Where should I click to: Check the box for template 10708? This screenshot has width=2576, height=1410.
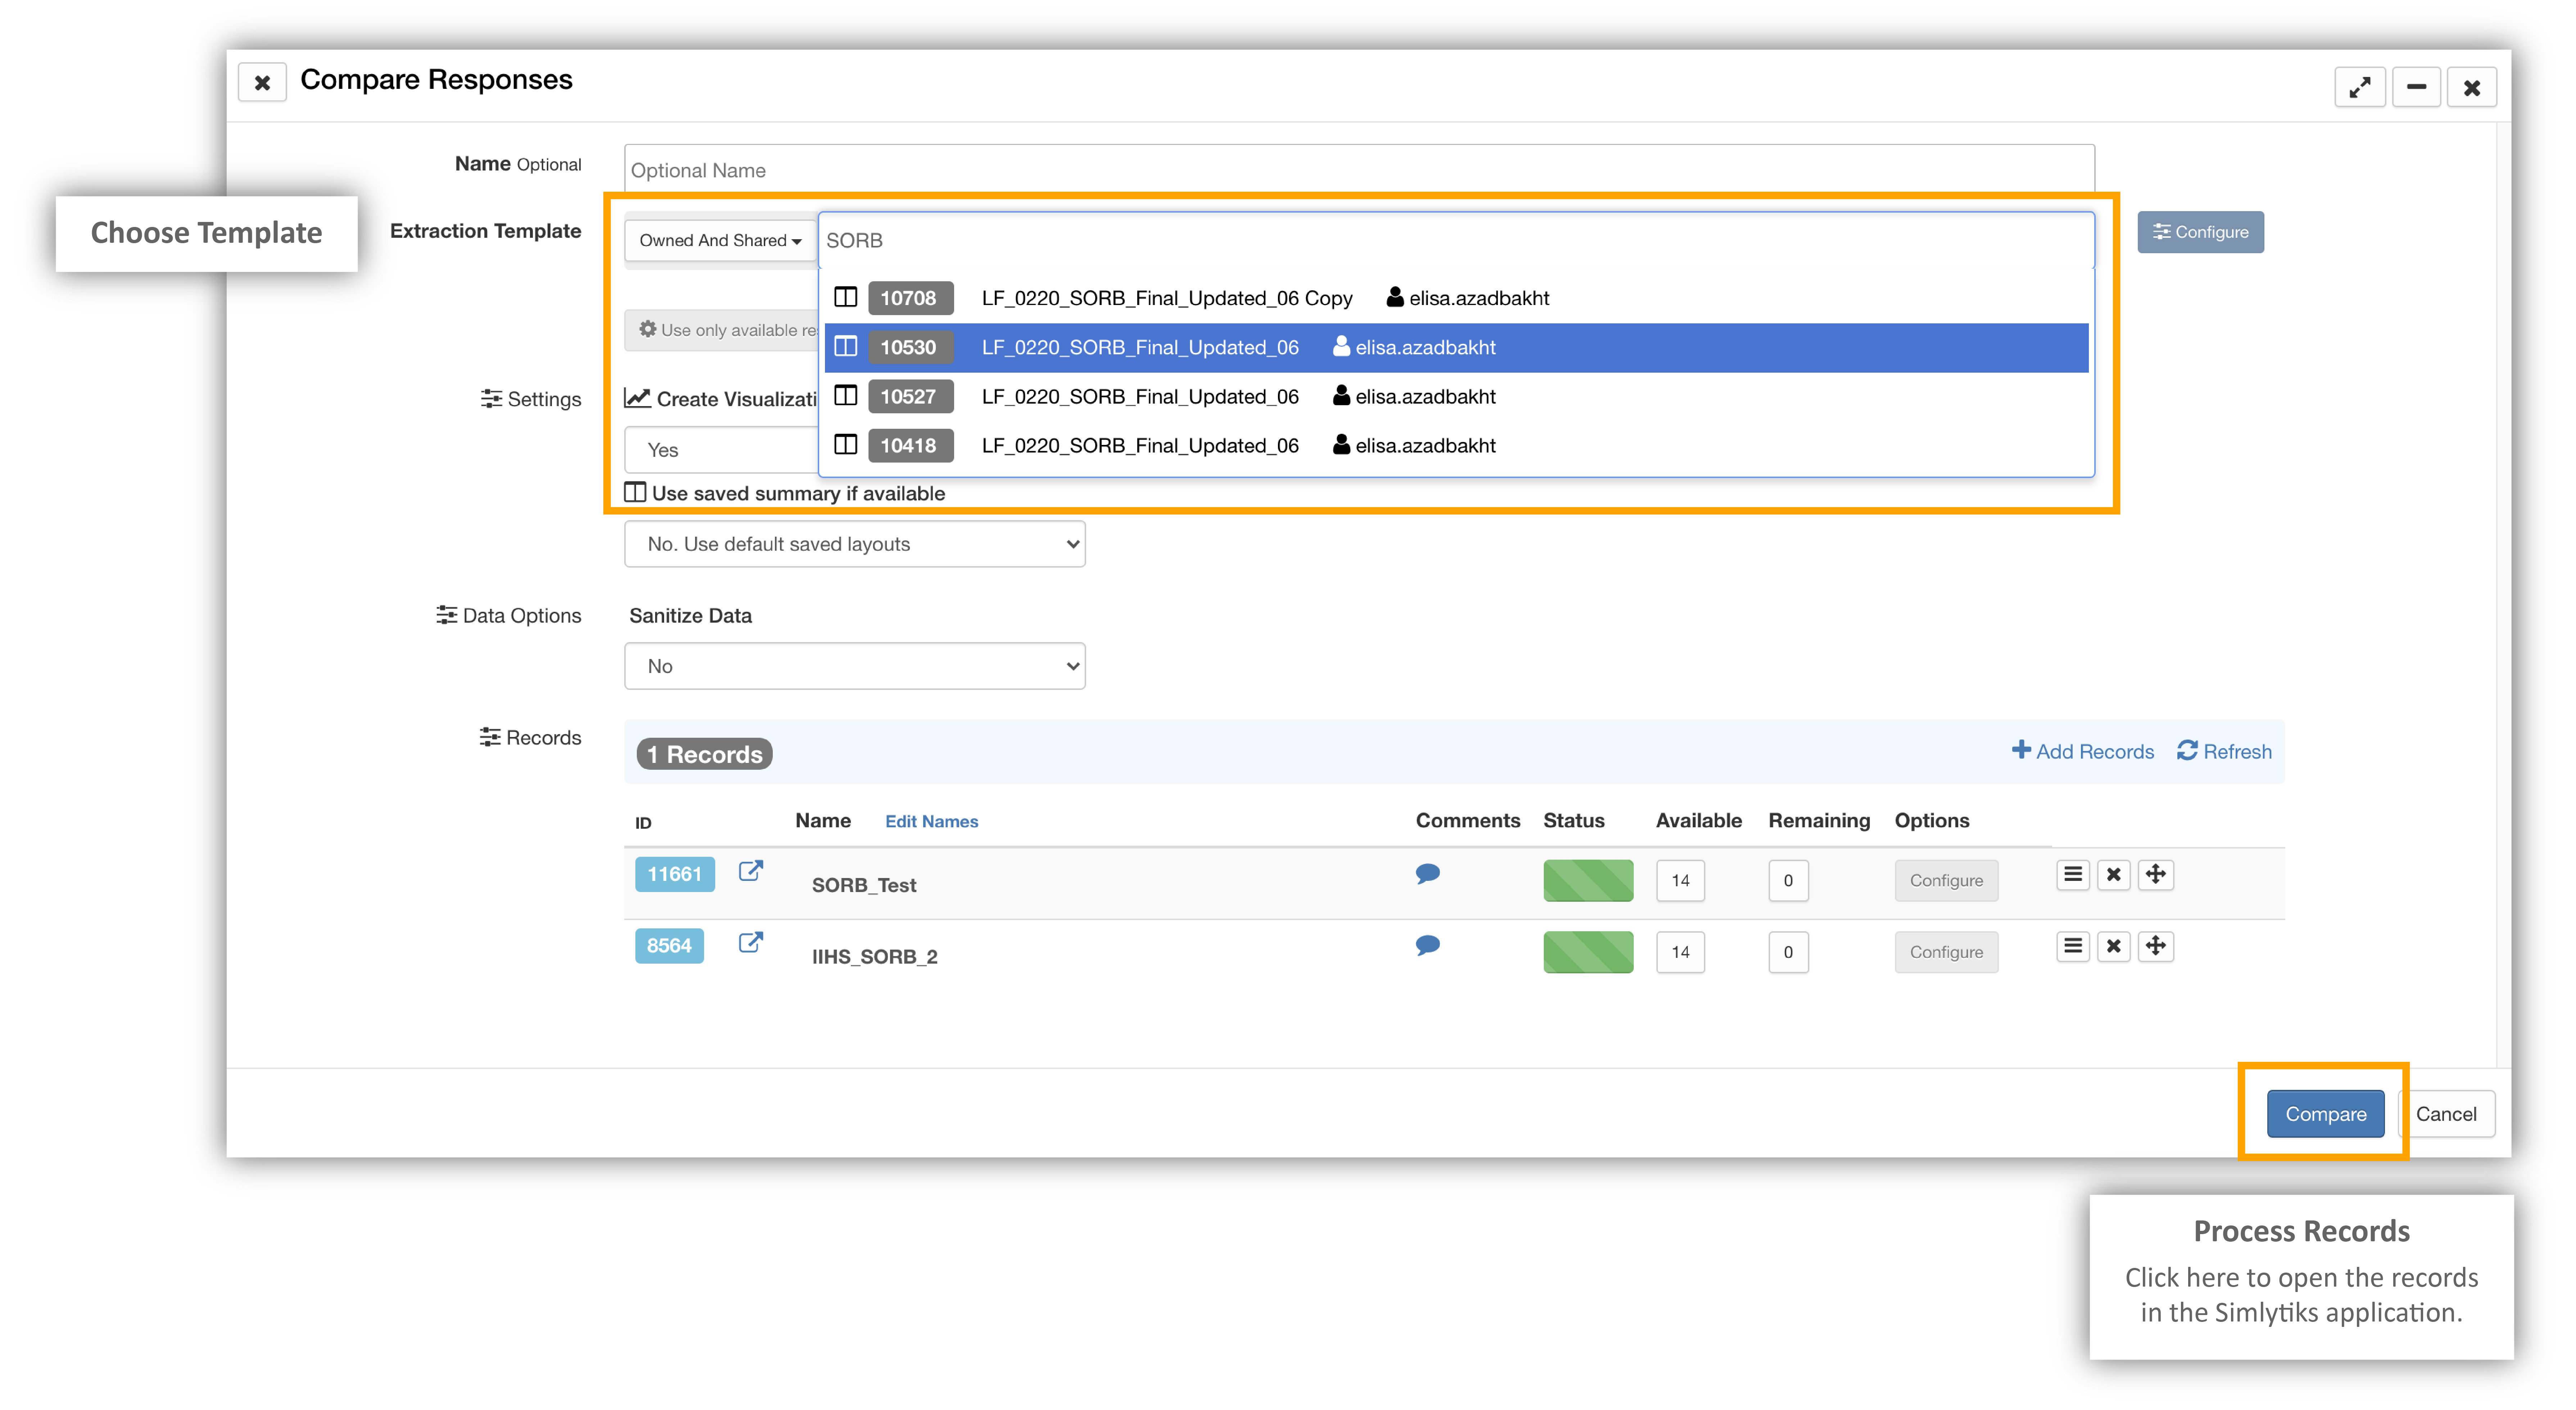tap(845, 297)
